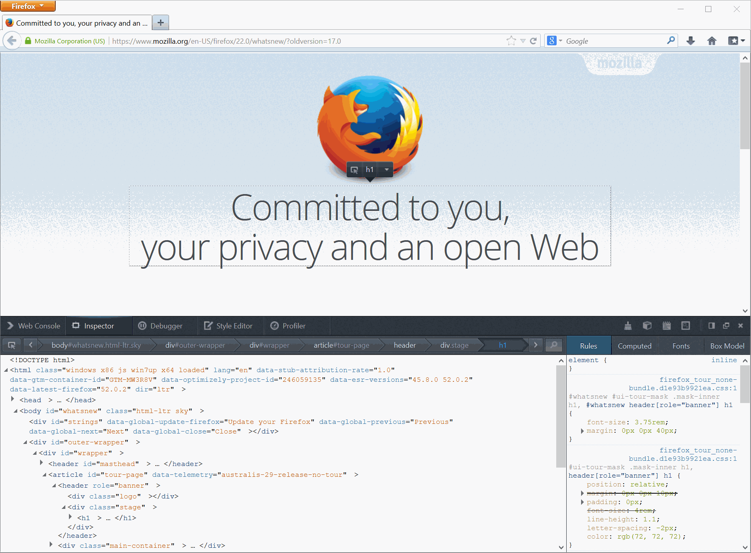The image size is (751, 553).
Task: Close the developer tools panel
Action: [741, 326]
